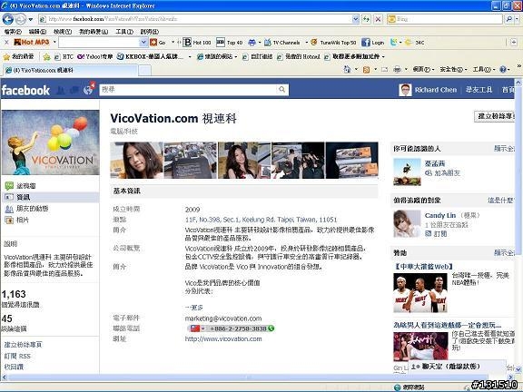
Task: Click the Top 40 toolbar button
Action: coord(230,43)
